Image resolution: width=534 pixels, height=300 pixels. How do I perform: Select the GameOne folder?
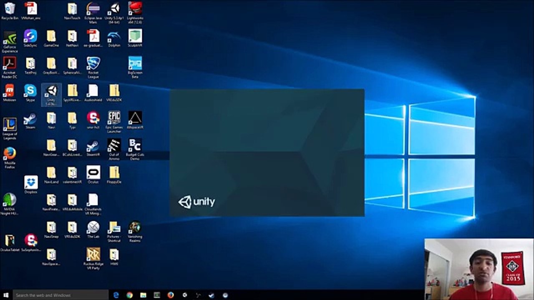tap(51, 38)
